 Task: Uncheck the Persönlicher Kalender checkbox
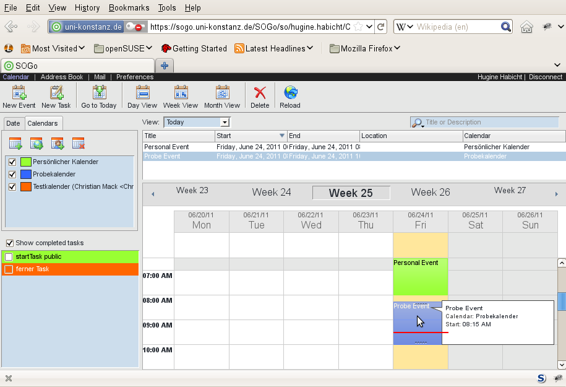coord(12,162)
